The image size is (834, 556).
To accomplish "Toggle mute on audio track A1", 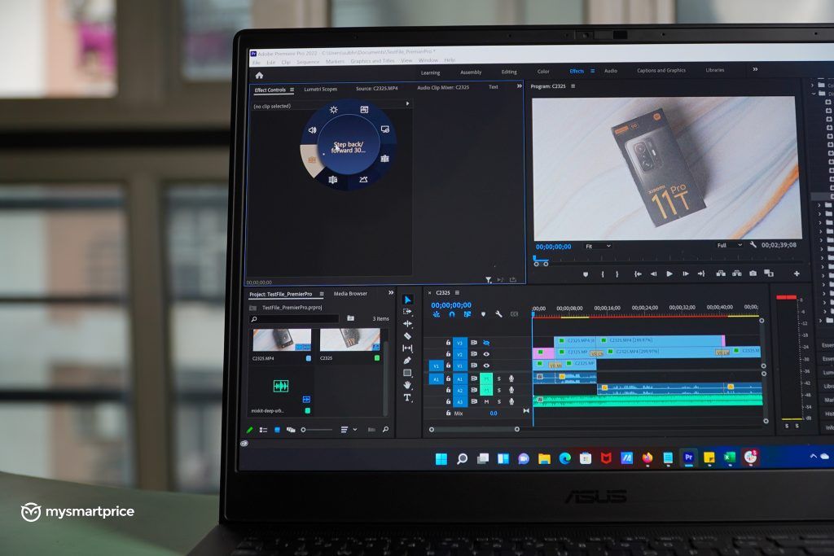I will (486, 379).
